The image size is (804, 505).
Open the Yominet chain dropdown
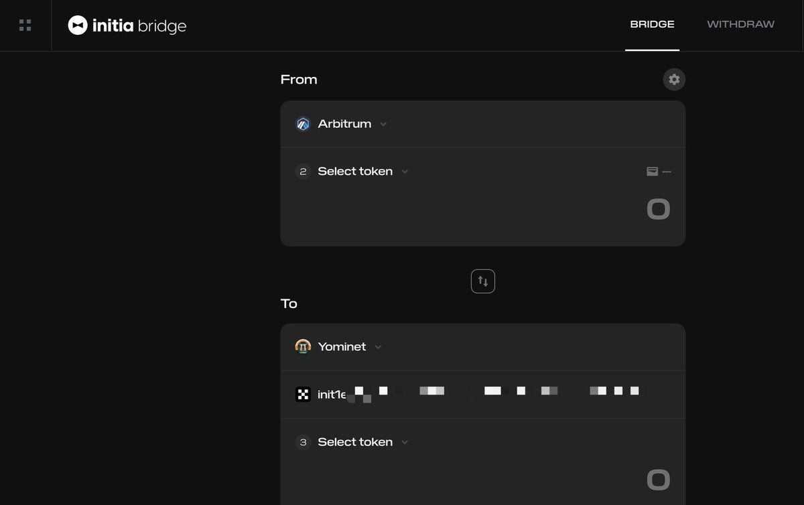pos(339,347)
